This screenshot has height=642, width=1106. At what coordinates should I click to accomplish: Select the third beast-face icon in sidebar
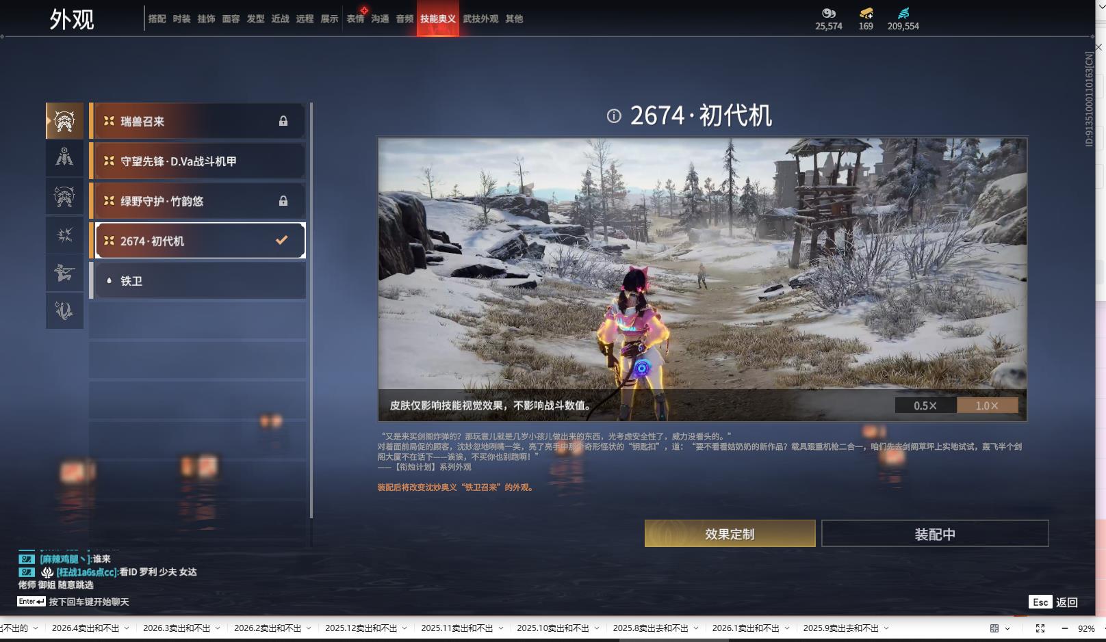point(64,197)
